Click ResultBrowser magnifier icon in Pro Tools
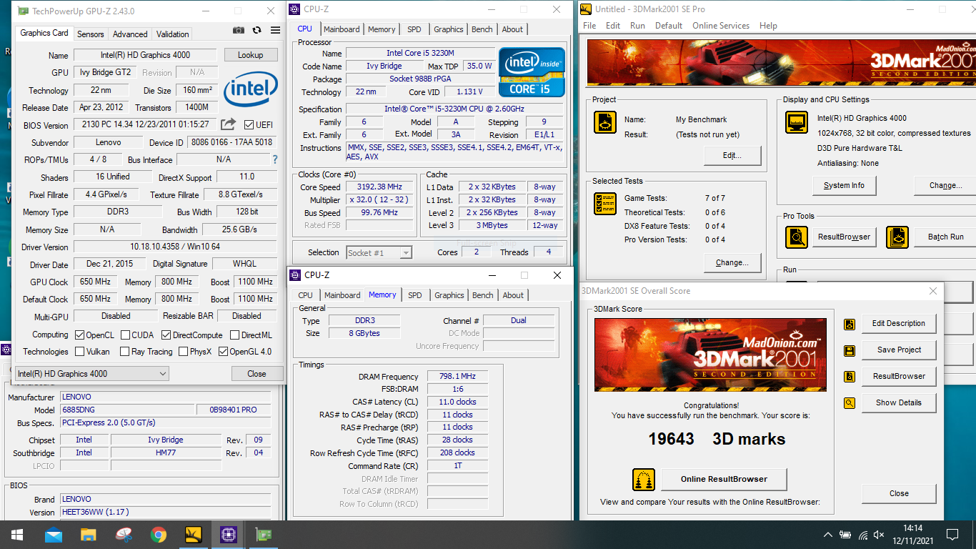 (796, 237)
